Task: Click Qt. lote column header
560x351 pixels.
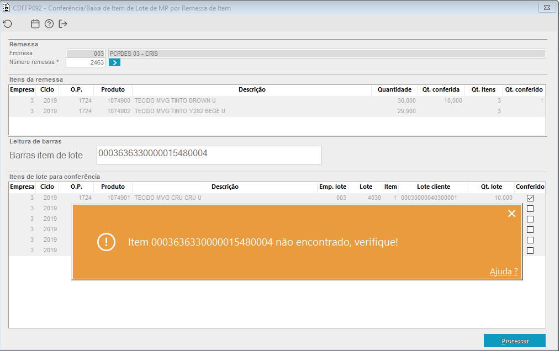Action: point(491,187)
